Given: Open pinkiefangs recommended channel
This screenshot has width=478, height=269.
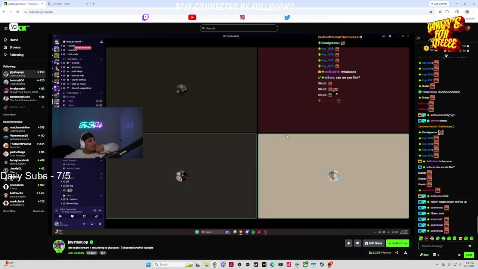Looking at the screenshot, I should click(x=23, y=154).
